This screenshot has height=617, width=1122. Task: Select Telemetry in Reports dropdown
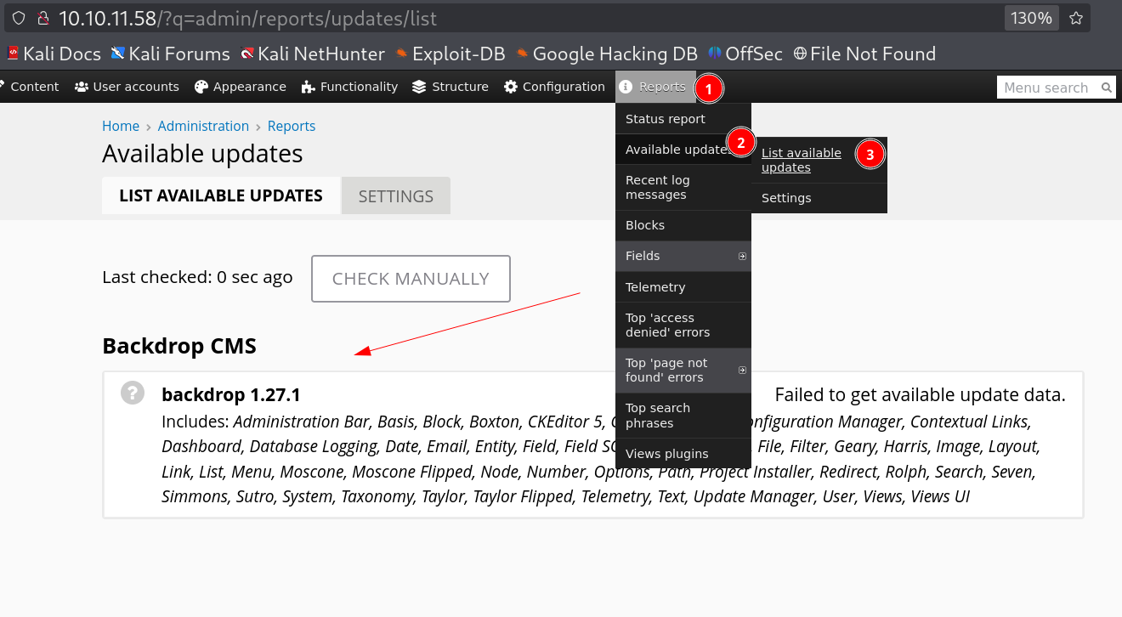pos(683,287)
